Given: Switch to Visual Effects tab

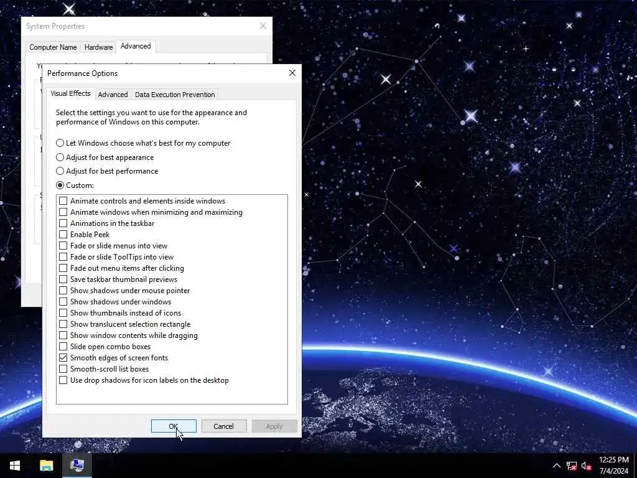Looking at the screenshot, I should coord(71,93).
